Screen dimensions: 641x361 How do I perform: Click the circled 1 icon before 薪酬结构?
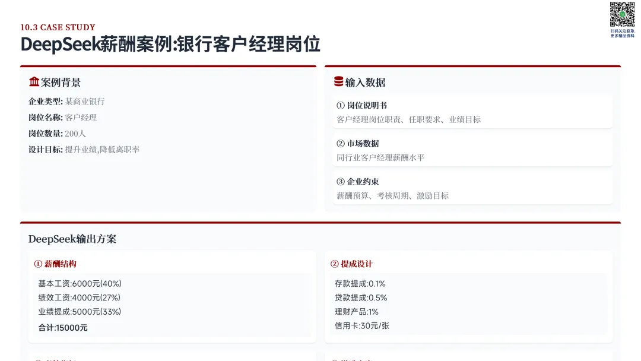pos(38,264)
